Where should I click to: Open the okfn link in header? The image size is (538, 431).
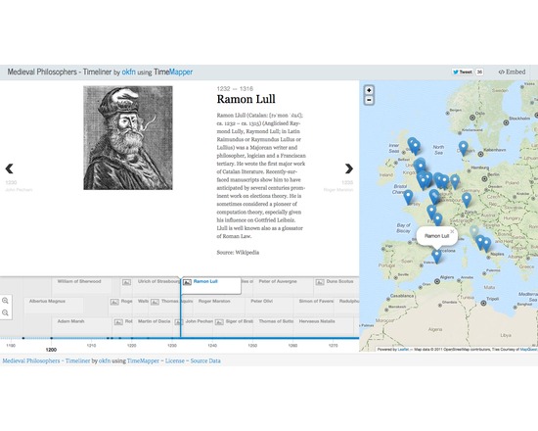(x=129, y=72)
